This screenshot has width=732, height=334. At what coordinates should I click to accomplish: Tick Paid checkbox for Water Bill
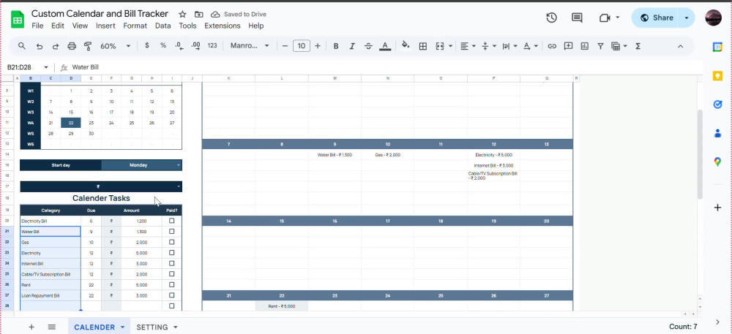click(x=172, y=232)
